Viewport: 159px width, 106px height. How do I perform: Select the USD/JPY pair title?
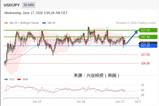(12, 5)
